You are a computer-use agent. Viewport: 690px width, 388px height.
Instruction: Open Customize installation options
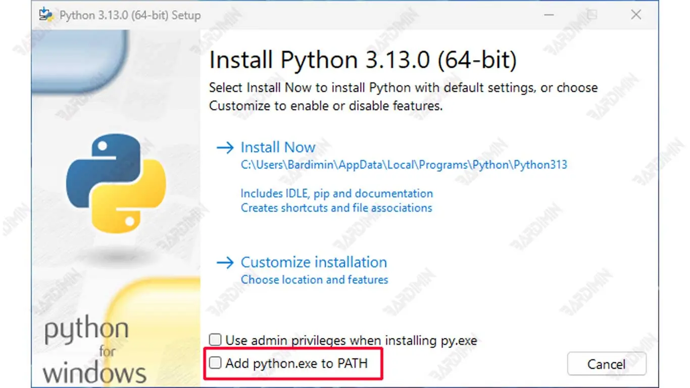pos(314,263)
